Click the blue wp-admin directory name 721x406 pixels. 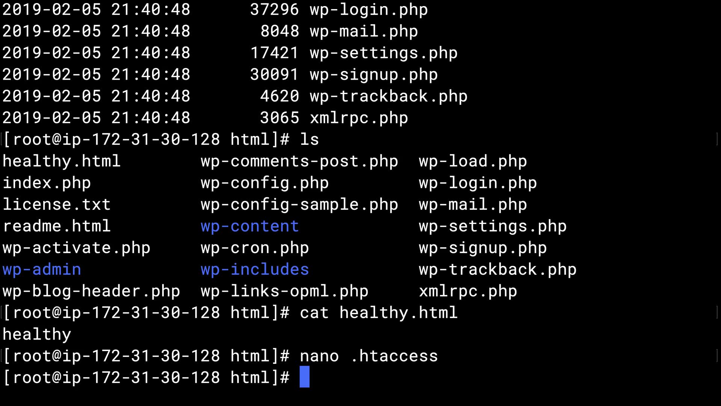[42, 270]
